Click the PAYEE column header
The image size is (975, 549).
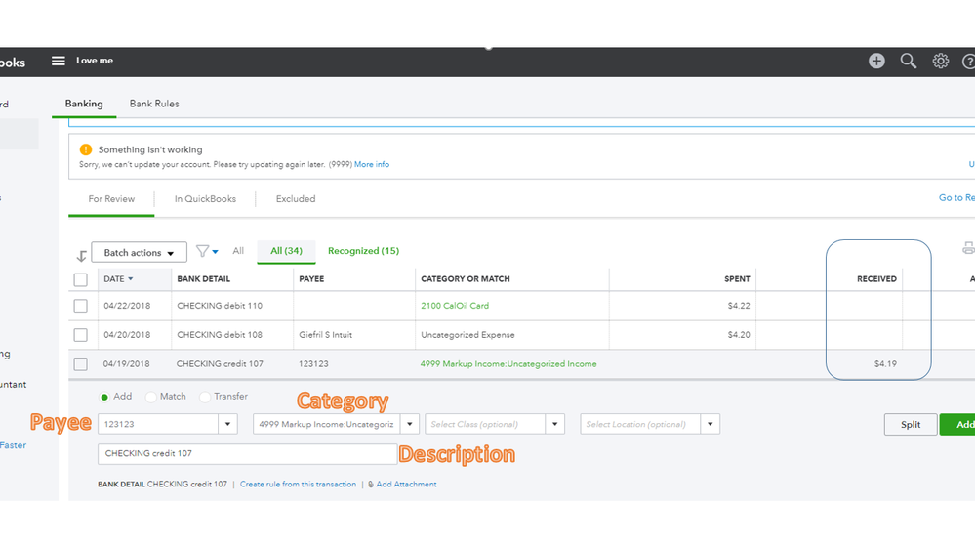pos(311,278)
